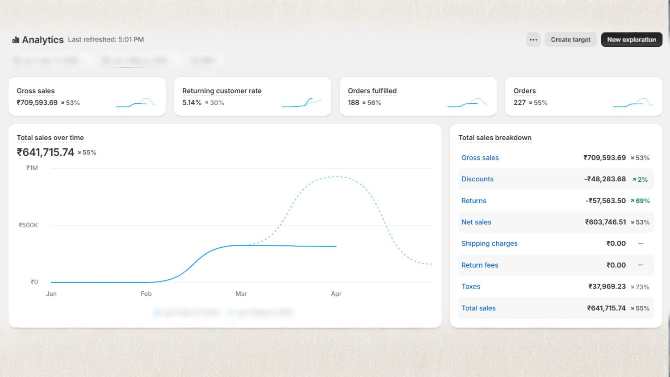The height and width of the screenshot is (377, 670).
Task: Click the Returns value -₹57,563.50
Action: click(x=606, y=201)
